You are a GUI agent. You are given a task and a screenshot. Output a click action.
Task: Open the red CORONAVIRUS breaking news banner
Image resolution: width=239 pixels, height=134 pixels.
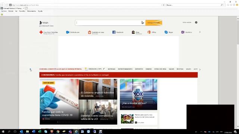click(118, 75)
